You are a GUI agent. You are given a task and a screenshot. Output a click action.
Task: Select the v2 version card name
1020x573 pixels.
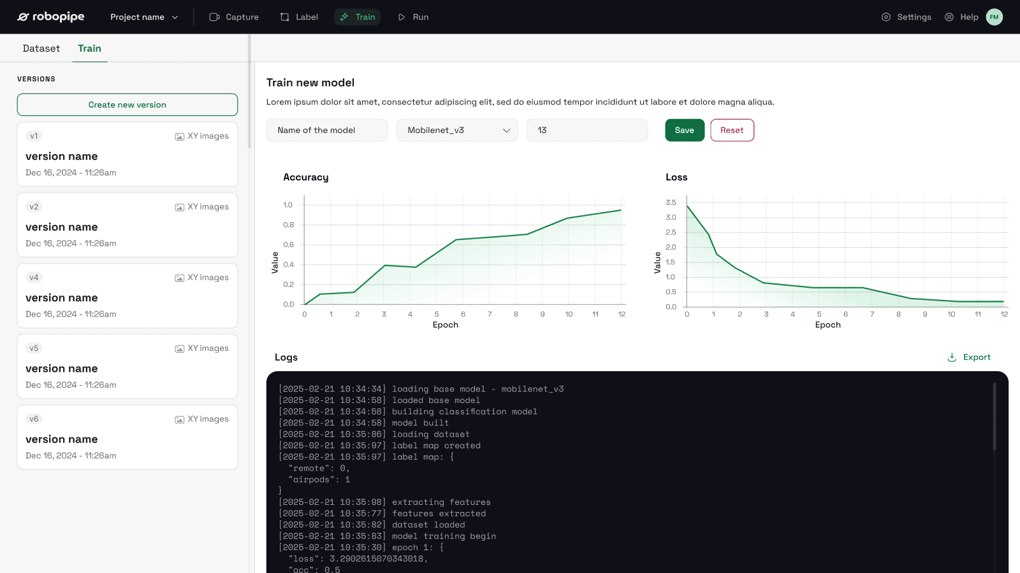click(x=62, y=227)
